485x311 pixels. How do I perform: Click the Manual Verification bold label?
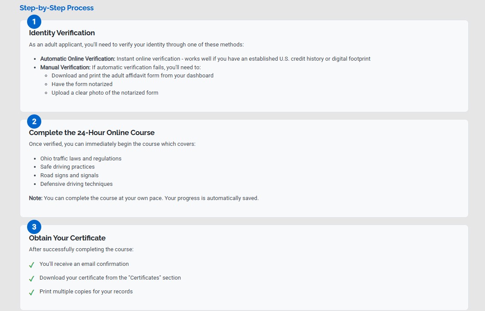65,68
